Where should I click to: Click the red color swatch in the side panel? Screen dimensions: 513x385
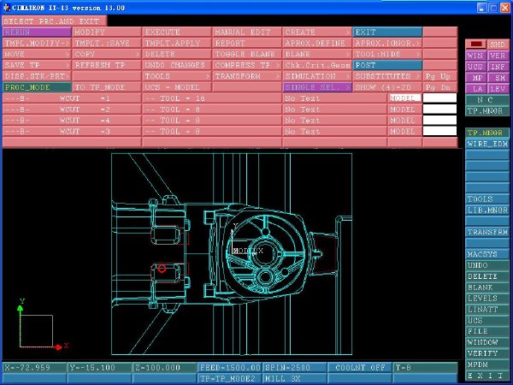click(475, 44)
